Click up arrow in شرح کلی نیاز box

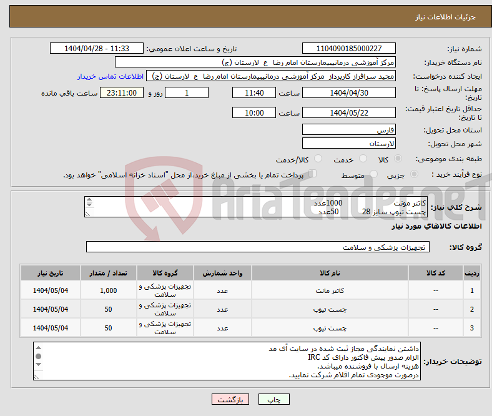click(x=89, y=200)
